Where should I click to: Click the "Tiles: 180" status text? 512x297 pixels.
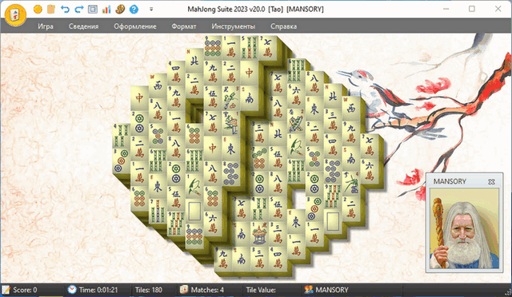[x=149, y=290]
